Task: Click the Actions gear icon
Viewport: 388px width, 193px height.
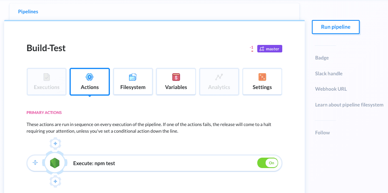Action: (90, 77)
